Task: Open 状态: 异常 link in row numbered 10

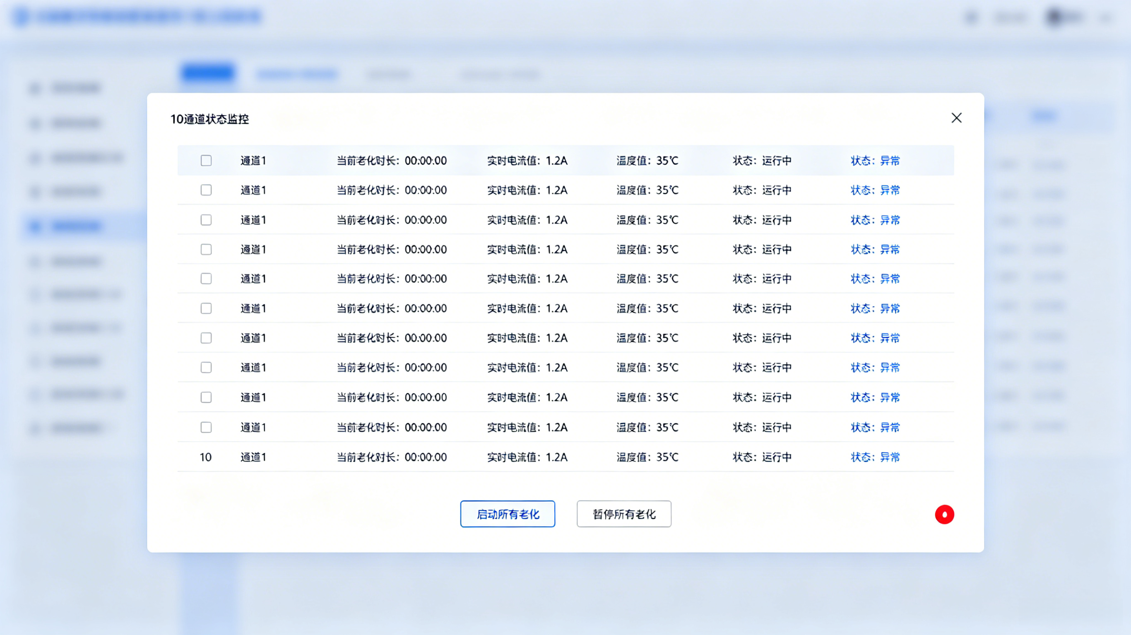Action: (875, 457)
